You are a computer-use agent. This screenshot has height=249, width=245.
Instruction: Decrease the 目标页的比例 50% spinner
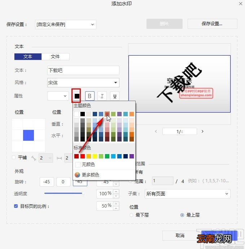pos(116,208)
